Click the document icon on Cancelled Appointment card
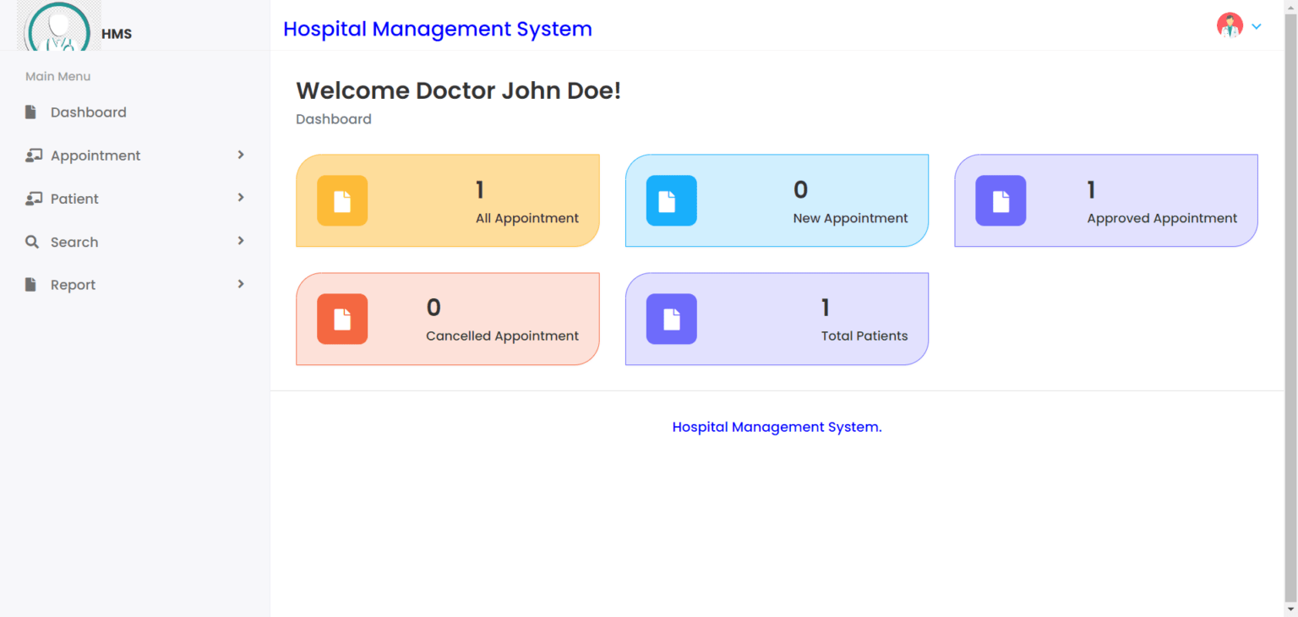This screenshot has width=1298, height=617. tap(342, 319)
